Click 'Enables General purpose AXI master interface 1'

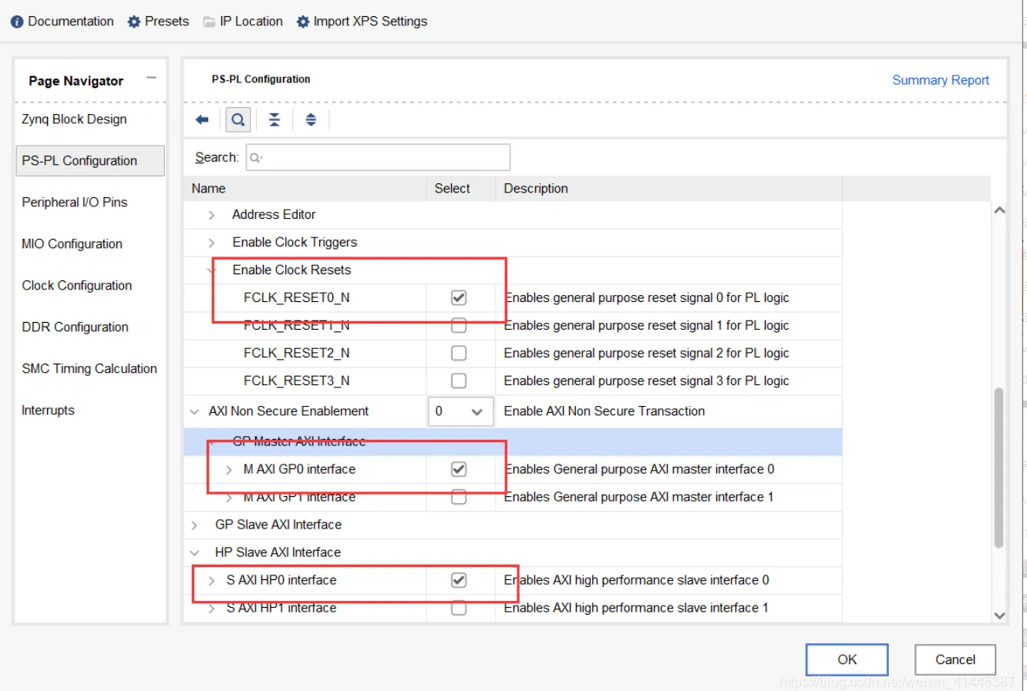pos(639,497)
